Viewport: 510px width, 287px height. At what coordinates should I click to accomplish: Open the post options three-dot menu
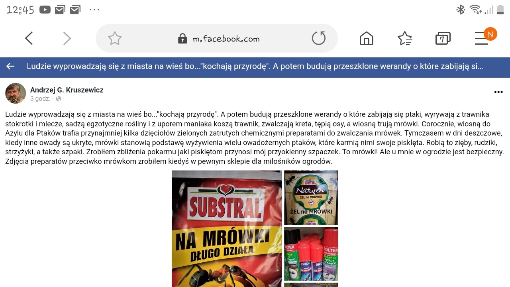pos(498,92)
